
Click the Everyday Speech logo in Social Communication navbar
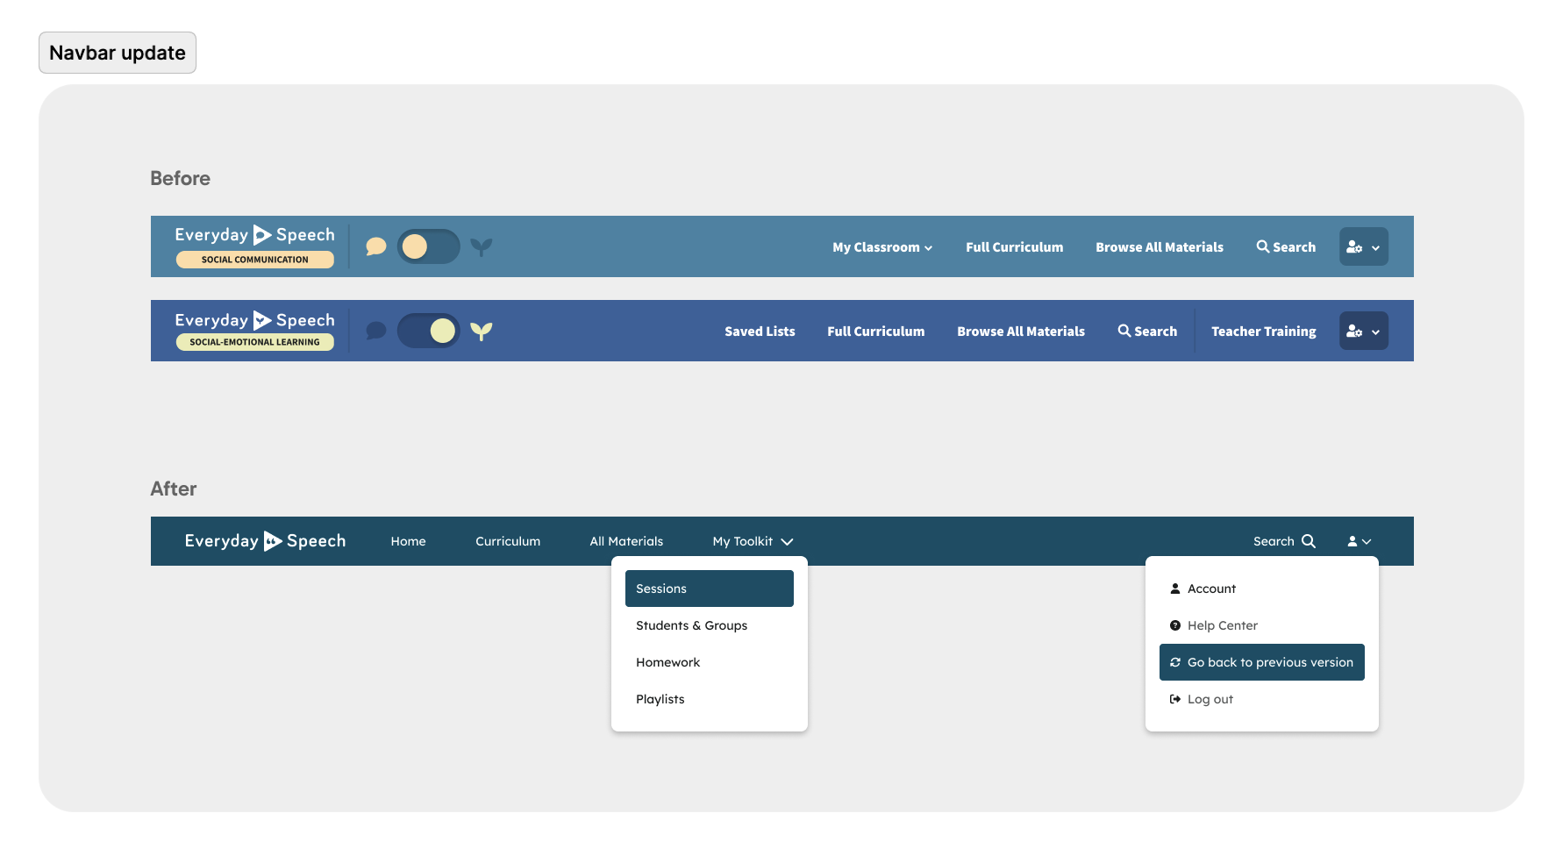[x=254, y=234]
